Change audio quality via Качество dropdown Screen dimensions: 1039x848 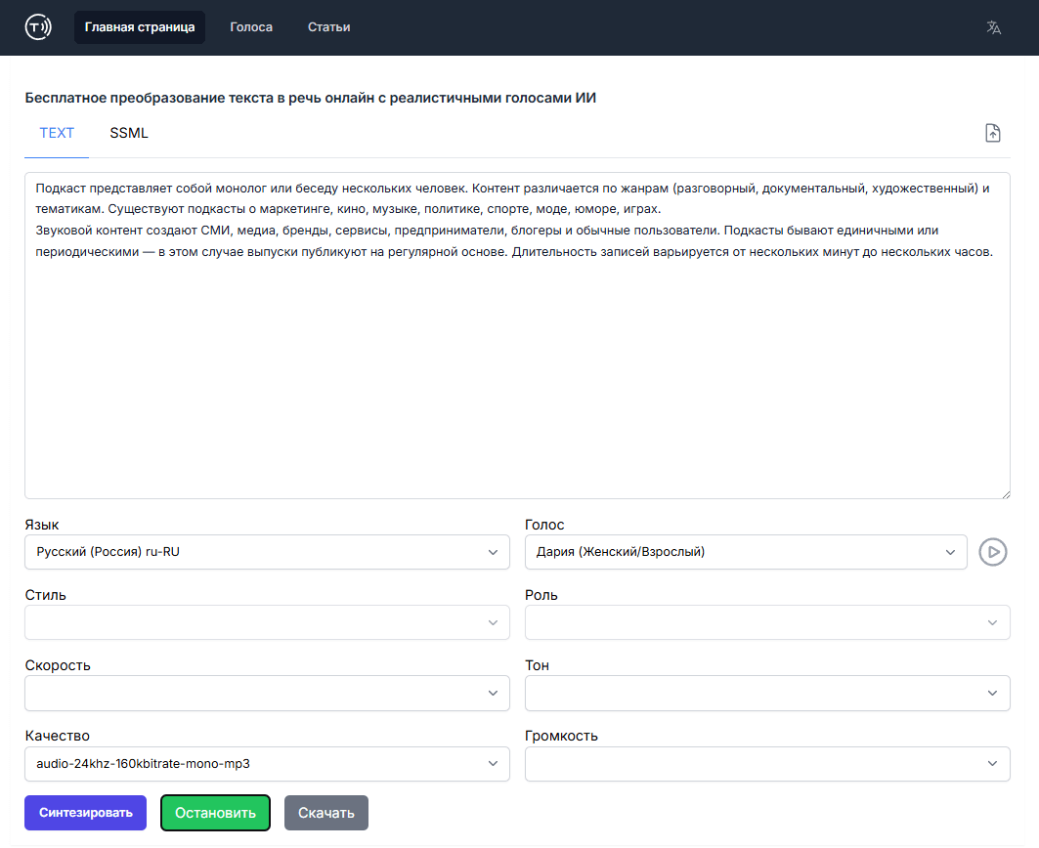[267, 764]
